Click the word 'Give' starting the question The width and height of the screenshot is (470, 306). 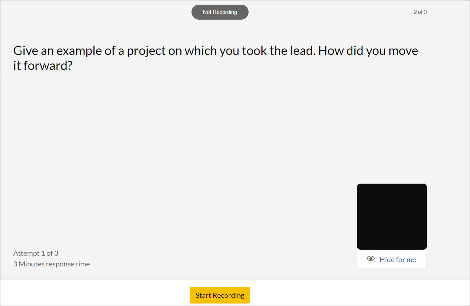(25, 51)
